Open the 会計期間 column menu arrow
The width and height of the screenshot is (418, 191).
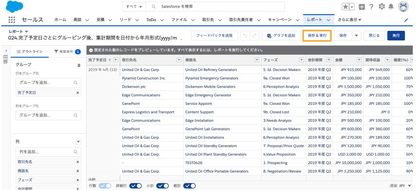click(x=329, y=60)
